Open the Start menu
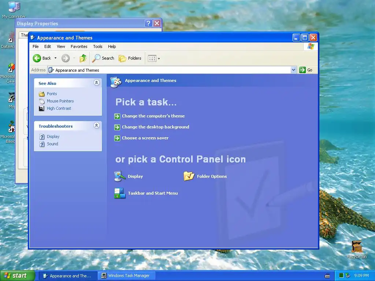This screenshot has height=281, width=375. pos(17,276)
